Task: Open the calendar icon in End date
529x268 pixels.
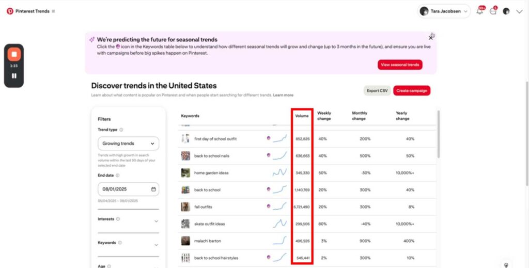Action: (153, 189)
